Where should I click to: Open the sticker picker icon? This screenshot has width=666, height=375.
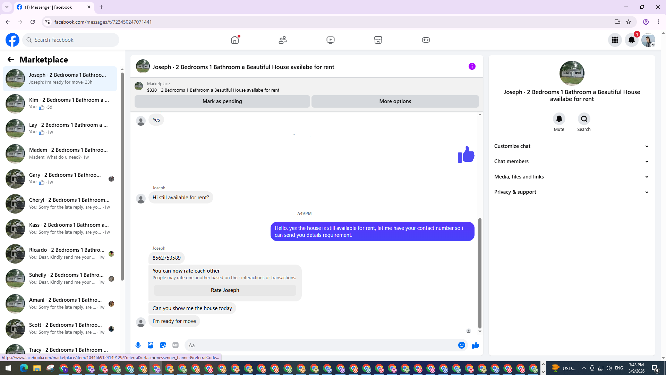tap(163, 345)
